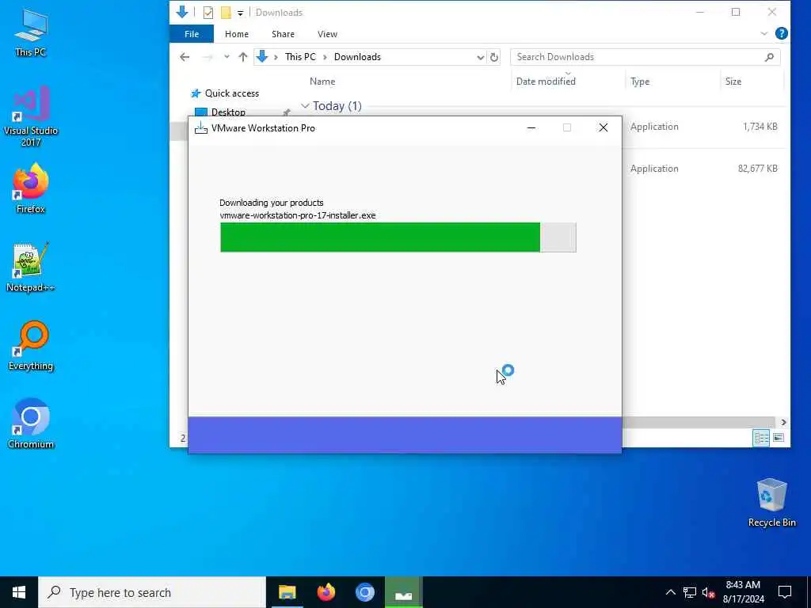
Task: Open muted volume tray icon
Action: click(708, 592)
